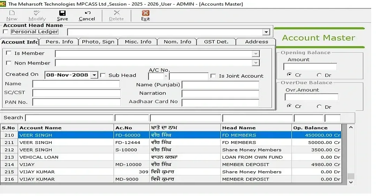
Task: Open the Created On date picker
Action: 94,75
